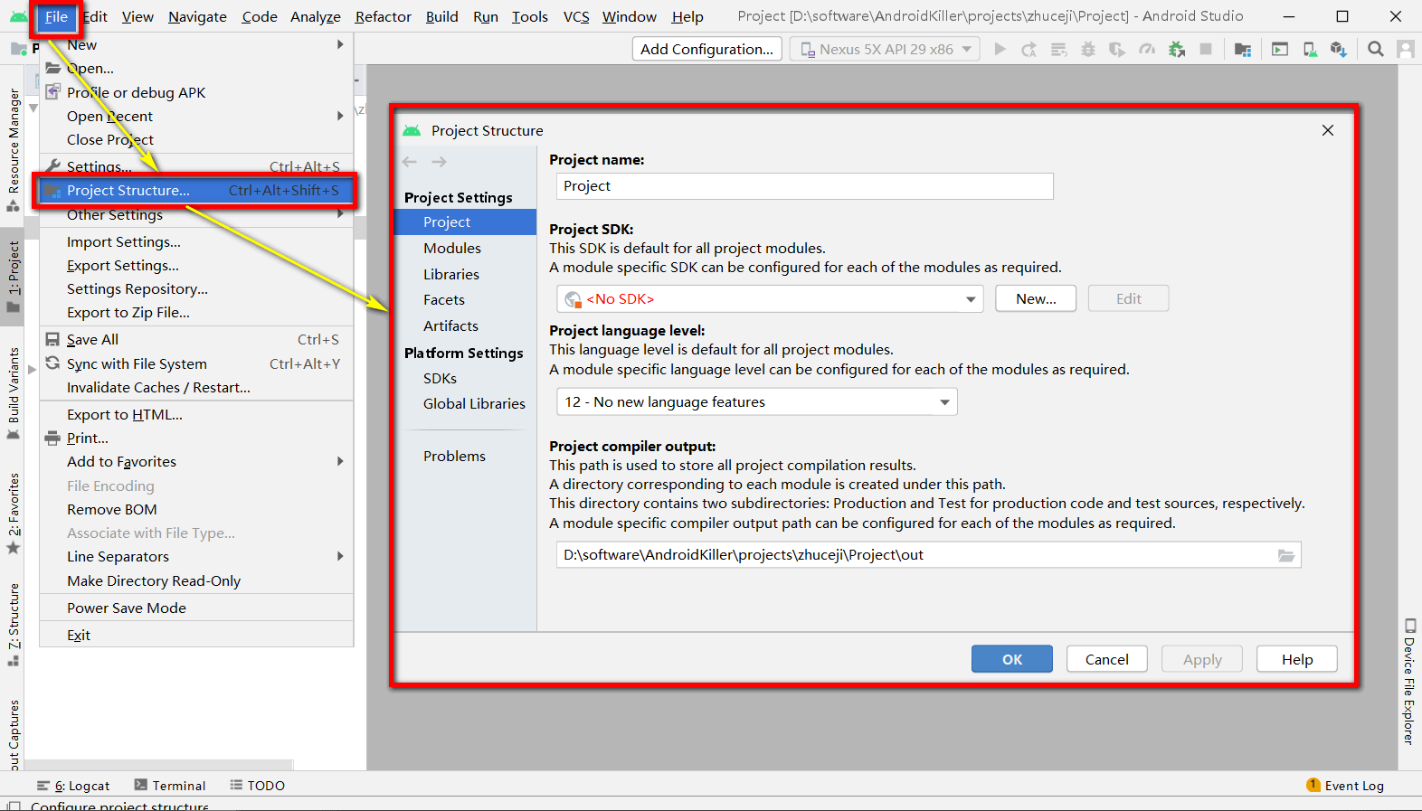Open the 2: Favorites side tab
The image size is (1422, 811).
tap(14, 513)
